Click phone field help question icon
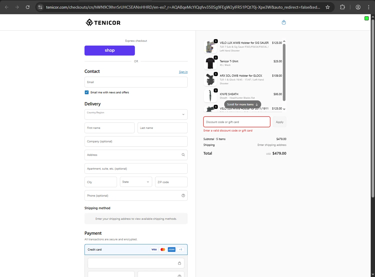The width and height of the screenshot is (375, 277). (183, 196)
